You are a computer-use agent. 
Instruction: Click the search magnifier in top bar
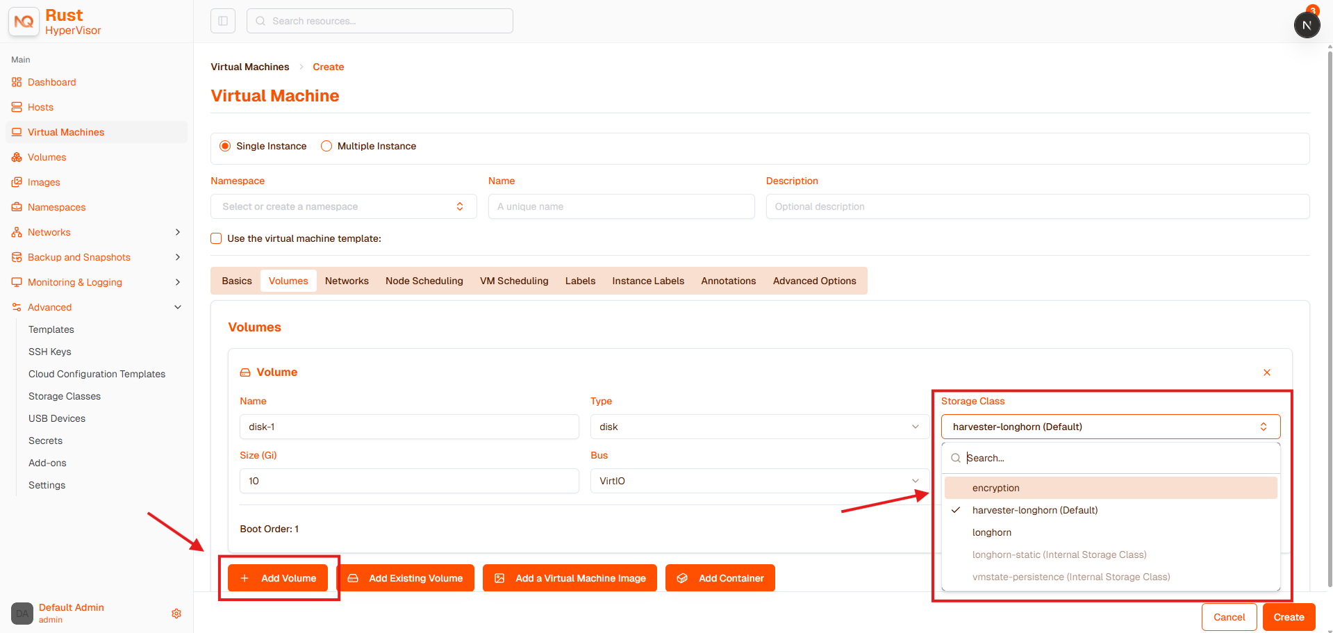260,21
